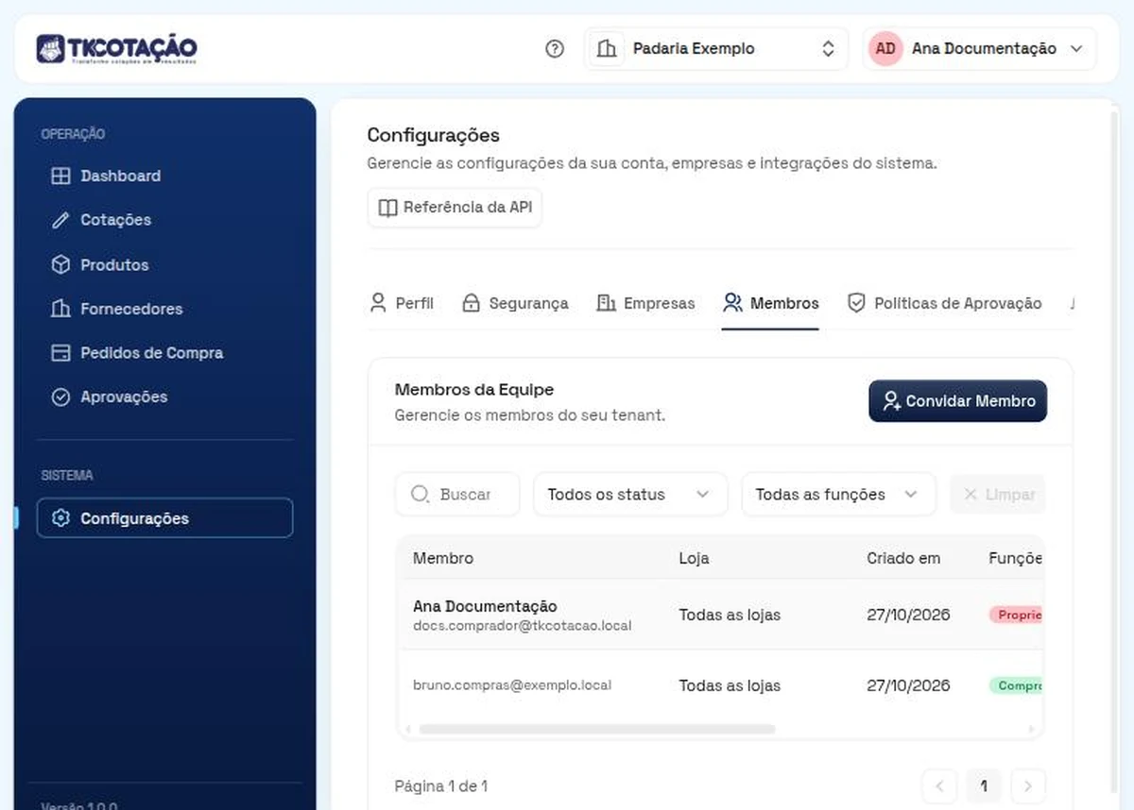Screen dimensions: 1134x810
Task: Open Aprovações in the sidebar
Action: pos(164,397)
